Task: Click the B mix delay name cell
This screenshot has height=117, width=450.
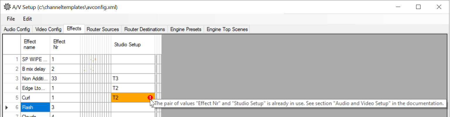Action: click(35, 69)
